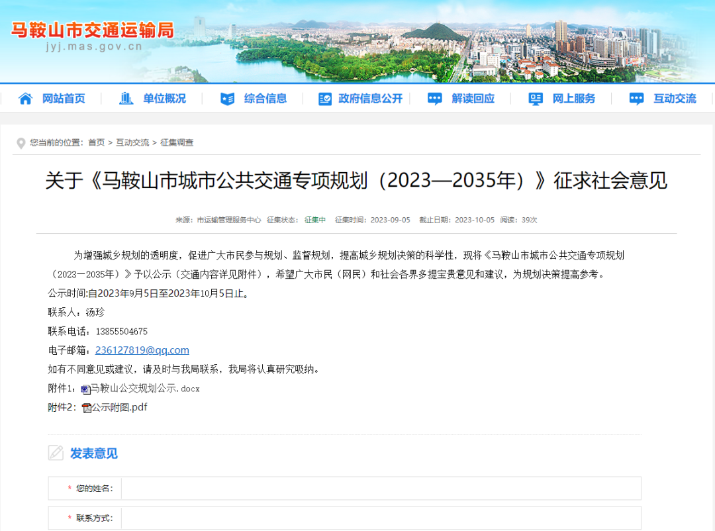Image resolution: width=715 pixels, height=531 pixels.
Task: Click the PDF file icon for 附件2
Action: tap(87, 408)
